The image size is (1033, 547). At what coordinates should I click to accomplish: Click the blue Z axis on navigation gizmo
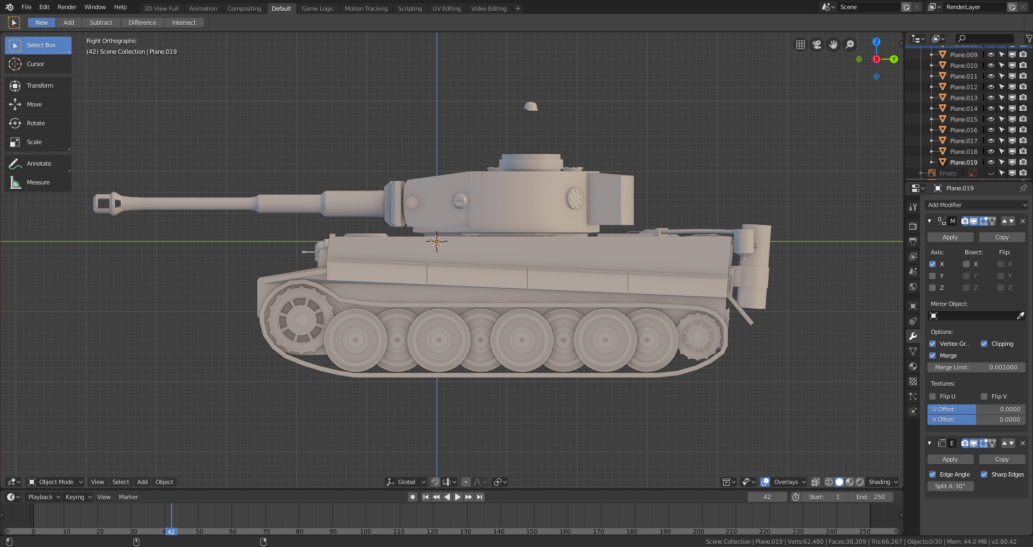pos(876,41)
